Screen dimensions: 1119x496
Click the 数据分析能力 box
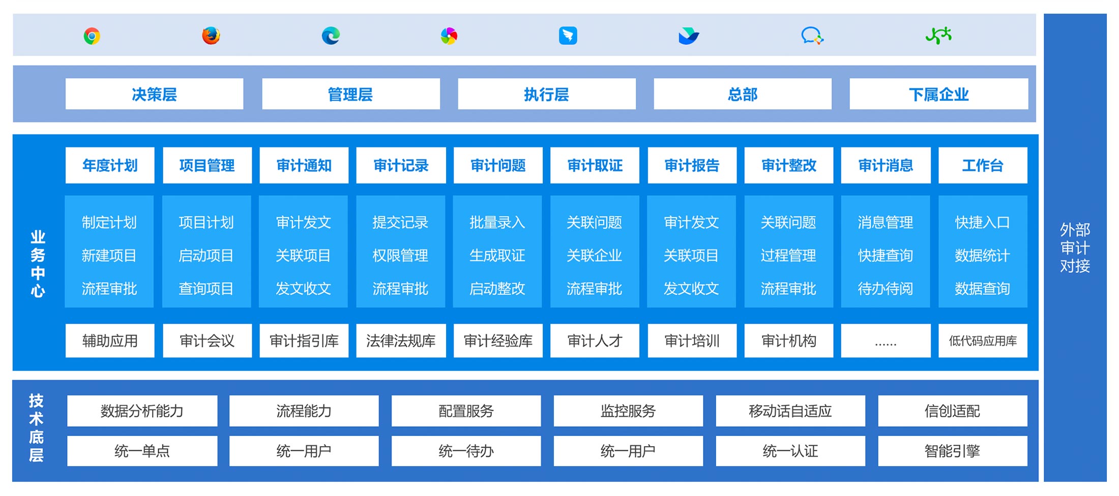[142, 411]
